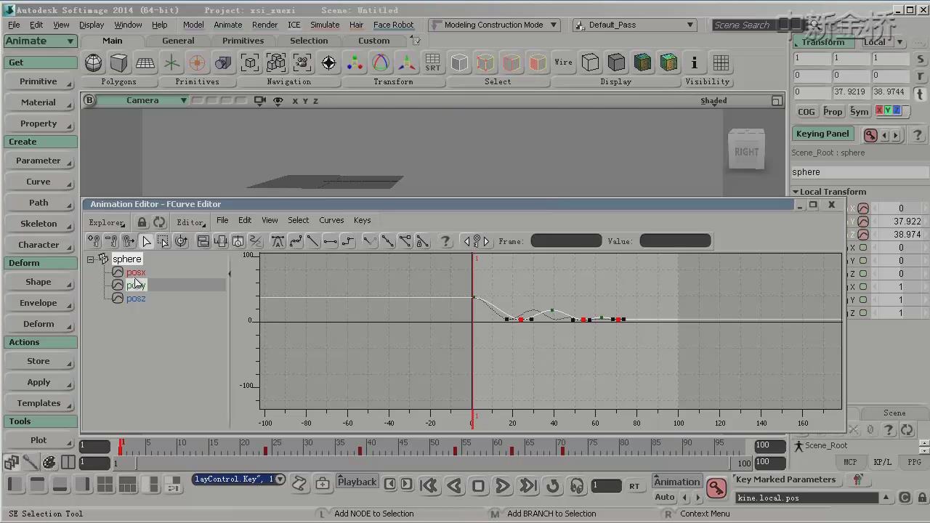Open the Curves menu in FCurve editor
Screen dimensions: 930x523
coord(331,220)
